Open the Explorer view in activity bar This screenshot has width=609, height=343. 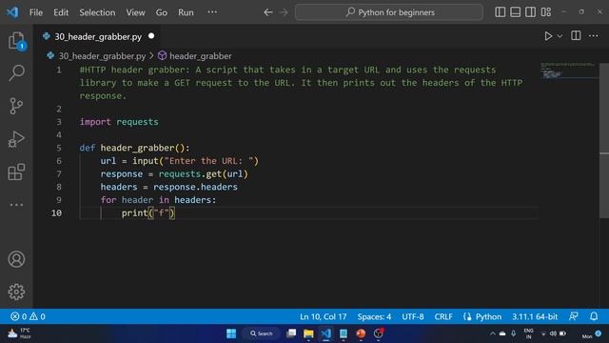click(16, 40)
